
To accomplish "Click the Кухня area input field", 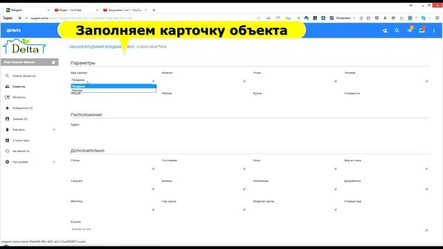I will [295, 101].
